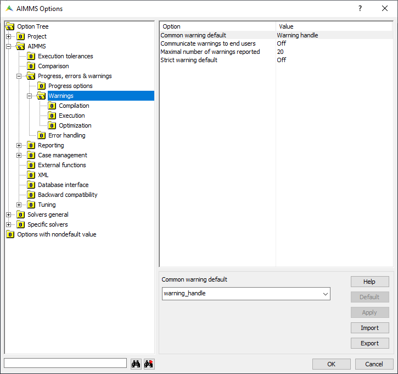
Task: Click the Progress options folder icon
Action: point(41,86)
